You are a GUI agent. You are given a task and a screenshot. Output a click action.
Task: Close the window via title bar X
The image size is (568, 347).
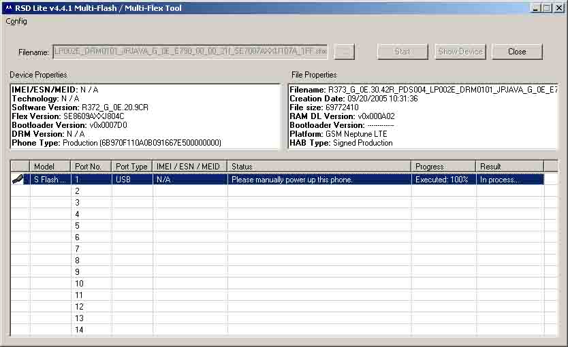[559, 8]
